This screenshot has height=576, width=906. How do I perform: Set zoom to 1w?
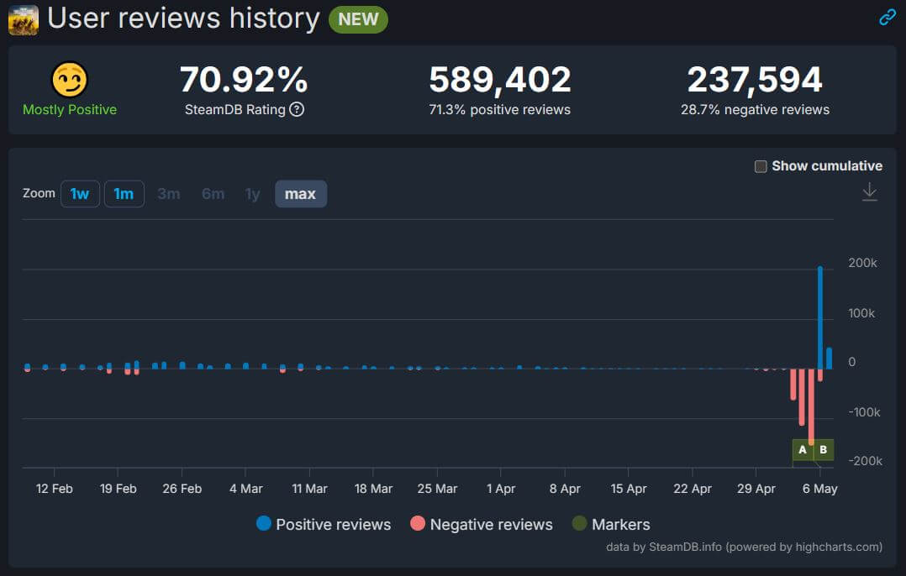tap(80, 194)
